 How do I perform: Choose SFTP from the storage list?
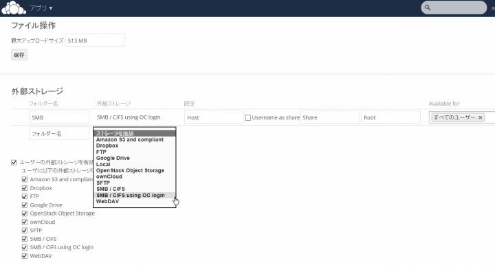(x=135, y=183)
